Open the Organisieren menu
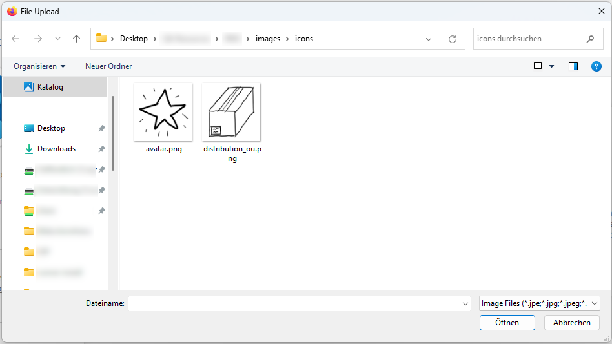 (39, 66)
